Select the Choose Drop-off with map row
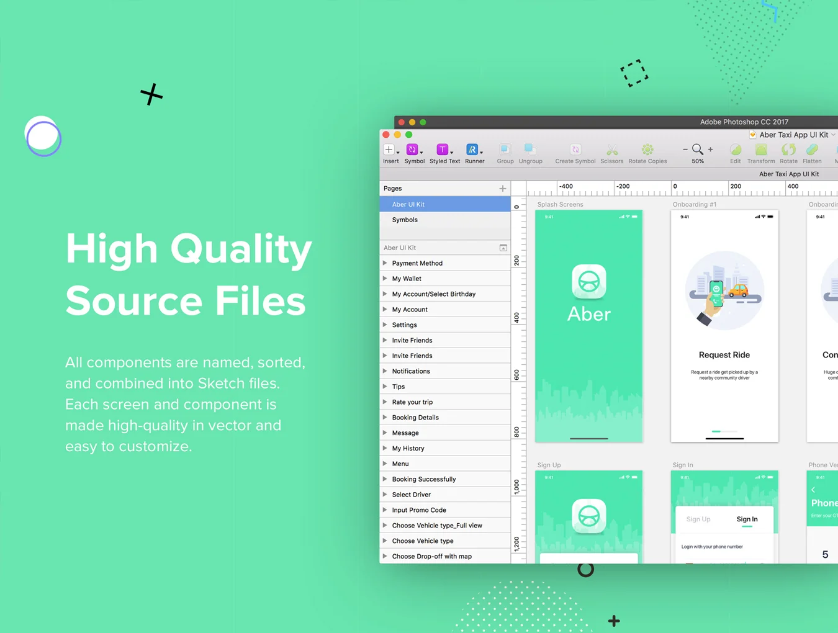838x633 pixels. click(445, 556)
